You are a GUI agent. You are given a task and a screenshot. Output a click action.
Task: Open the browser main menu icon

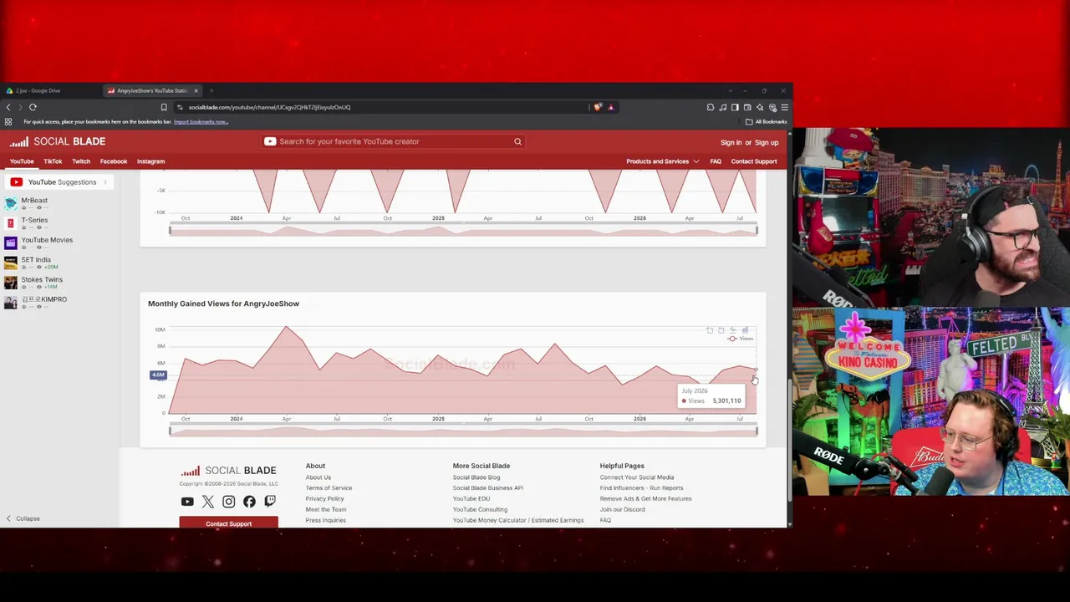point(784,107)
